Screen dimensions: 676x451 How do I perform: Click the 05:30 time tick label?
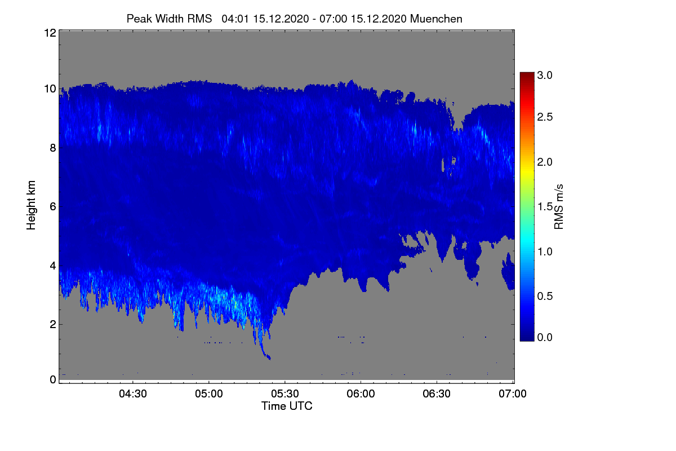285,393
